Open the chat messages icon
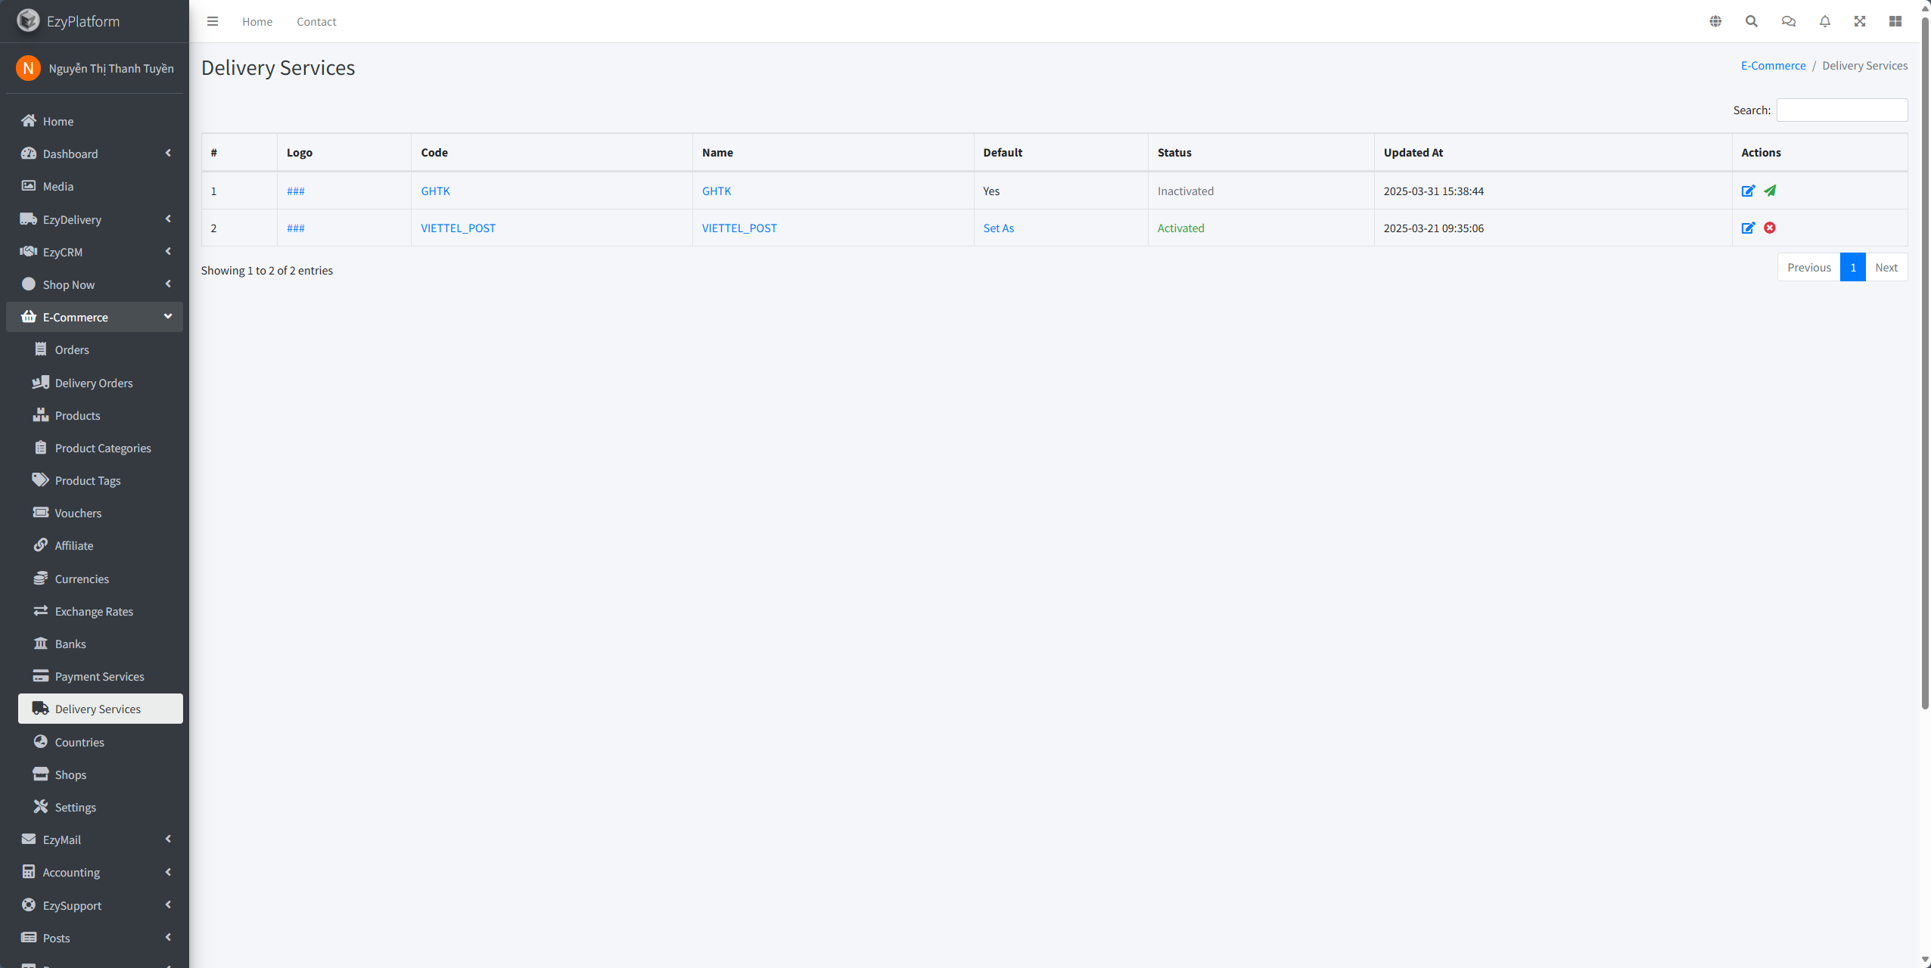Viewport: 1931px width, 968px height. (1789, 21)
